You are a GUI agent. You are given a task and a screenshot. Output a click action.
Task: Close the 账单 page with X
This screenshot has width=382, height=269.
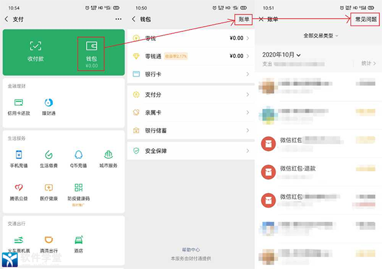click(261, 19)
